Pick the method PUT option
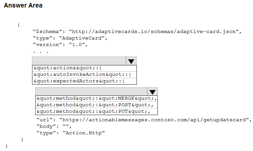The height and width of the screenshot is (151, 253). point(97,111)
